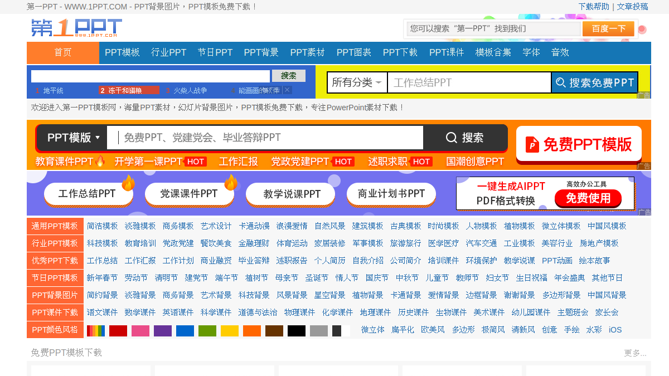The height and width of the screenshot is (376, 669).
Task: Pick the gray color swatch
Action: pyautogui.click(x=319, y=331)
